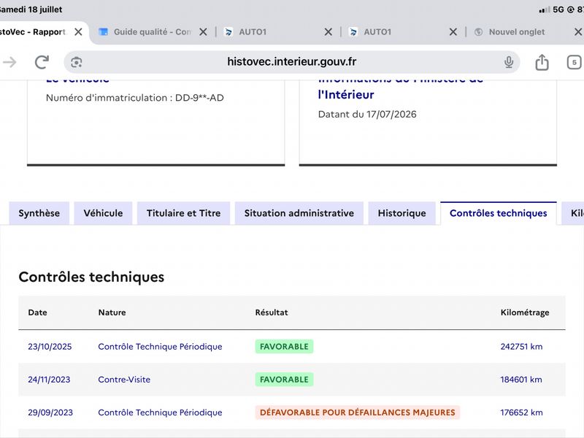Image resolution: width=584 pixels, height=438 pixels.
Task: Open the Véhicule tab
Action: 103,213
